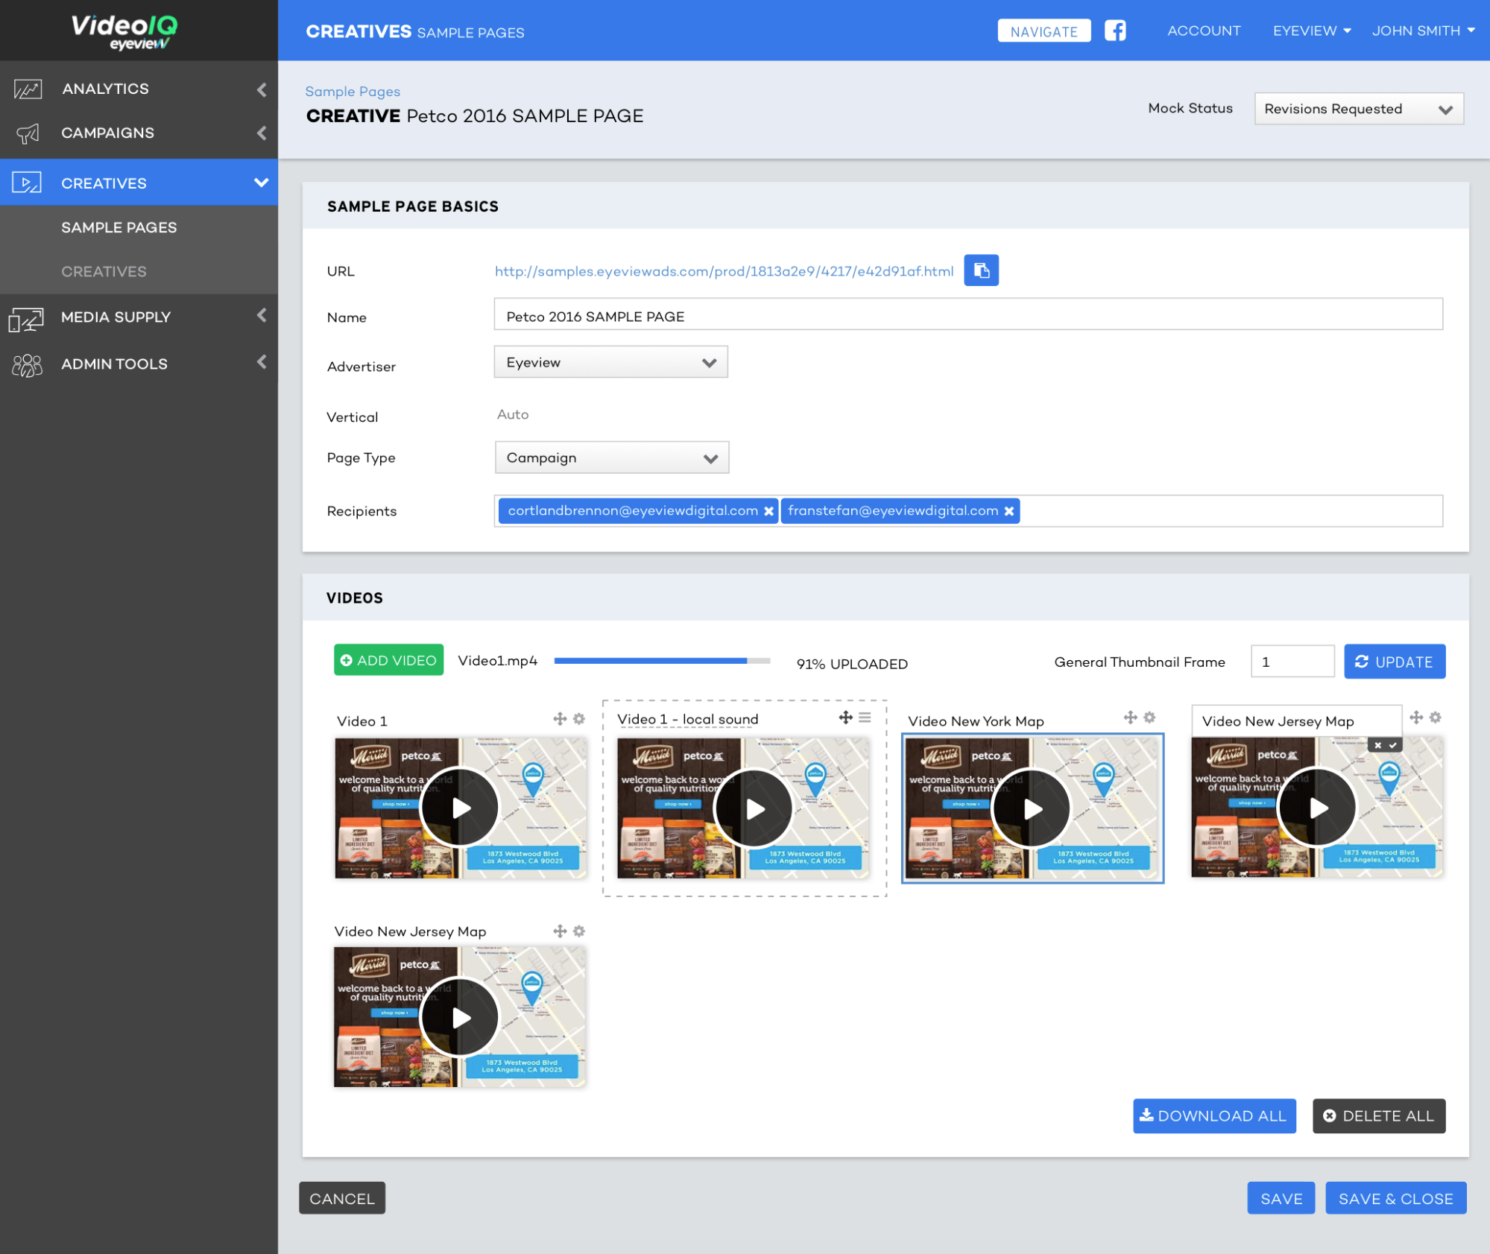Play the Video New York Map thumbnail
The image size is (1490, 1254).
click(x=1032, y=808)
